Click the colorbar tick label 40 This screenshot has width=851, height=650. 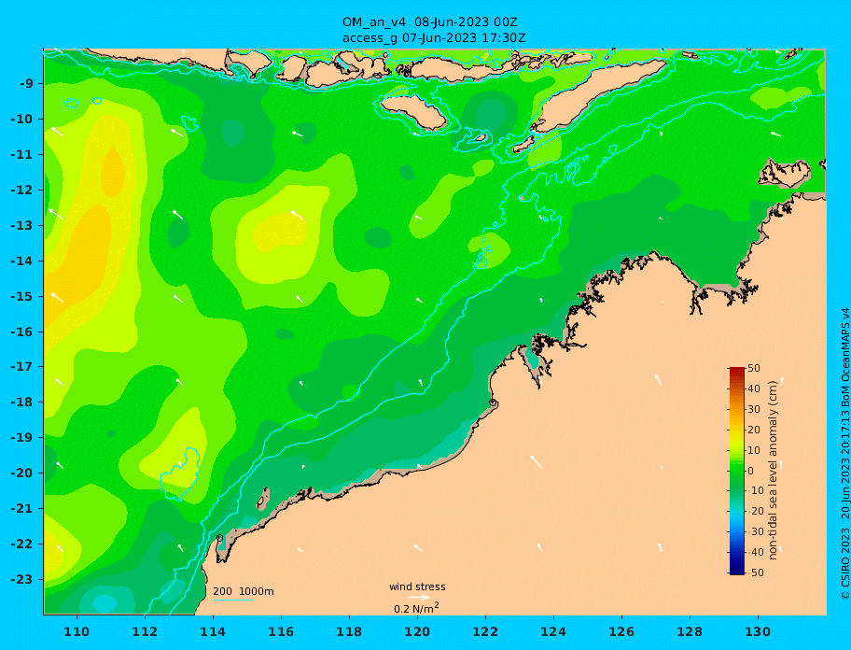coord(754,389)
